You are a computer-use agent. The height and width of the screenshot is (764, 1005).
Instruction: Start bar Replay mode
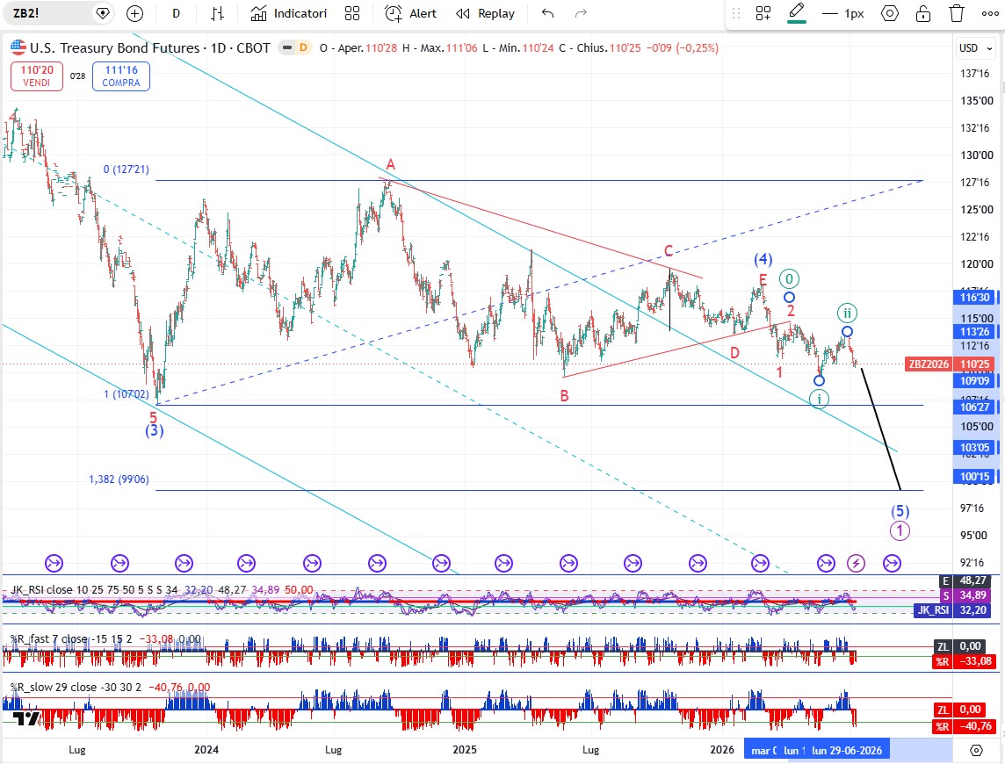tap(485, 13)
